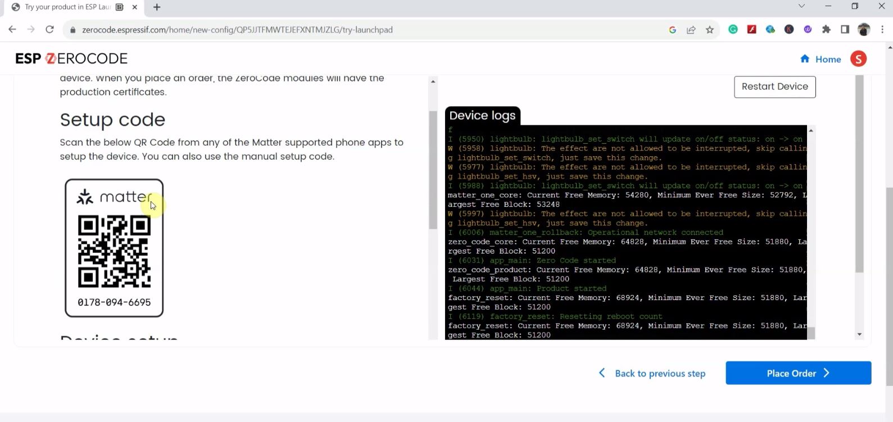The image size is (893, 422).
Task: Click the ESP ZeroCode logo
Action: click(x=71, y=58)
